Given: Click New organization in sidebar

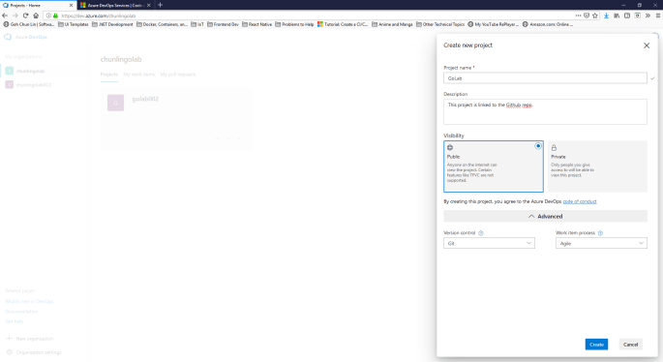Looking at the screenshot, I should click(x=30, y=339).
